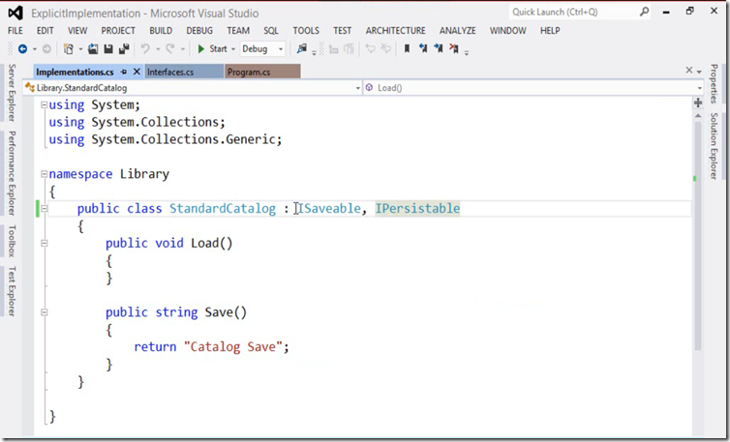Show the Toolbox side panel

[12, 241]
